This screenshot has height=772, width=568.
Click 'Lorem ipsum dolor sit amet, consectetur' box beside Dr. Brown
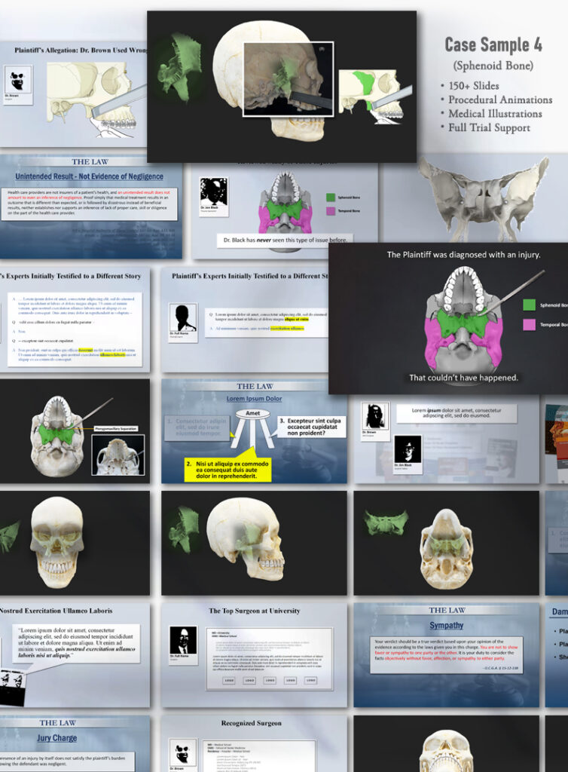pyautogui.click(x=457, y=413)
